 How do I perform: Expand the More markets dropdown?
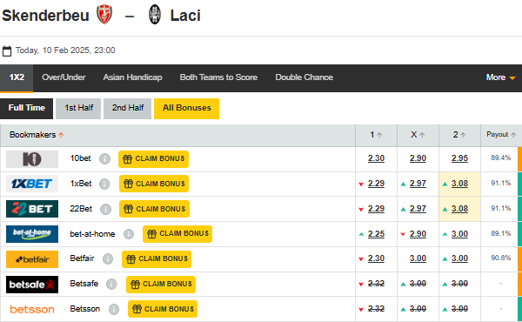501,77
